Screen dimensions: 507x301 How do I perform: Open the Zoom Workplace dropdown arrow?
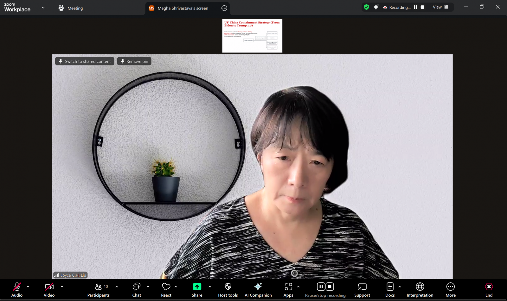click(x=43, y=8)
